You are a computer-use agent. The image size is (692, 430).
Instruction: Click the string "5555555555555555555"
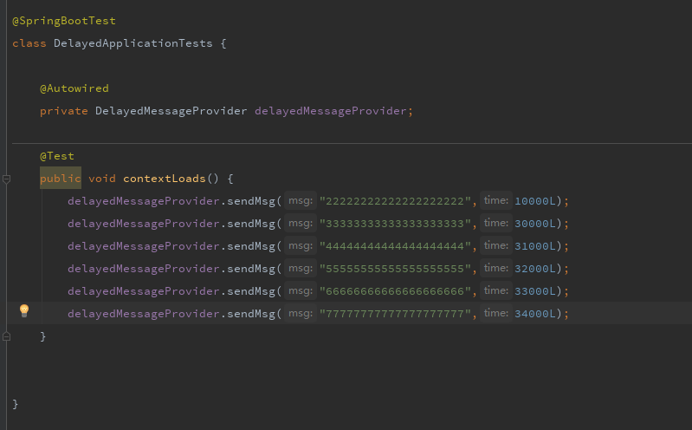[395, 269]
